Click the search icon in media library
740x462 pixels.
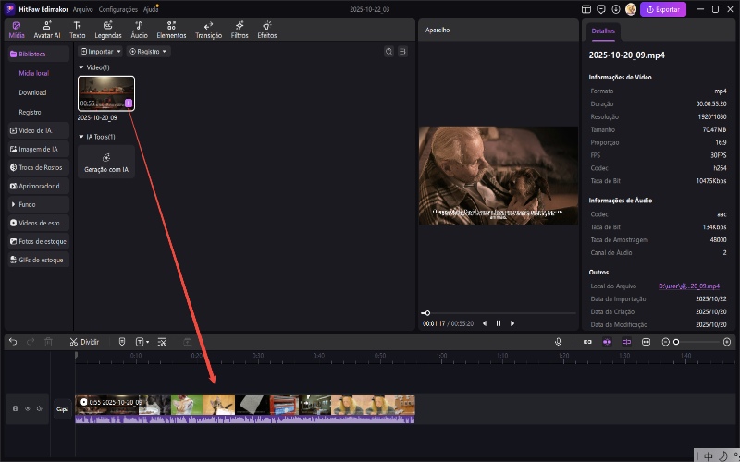(388, 52)
